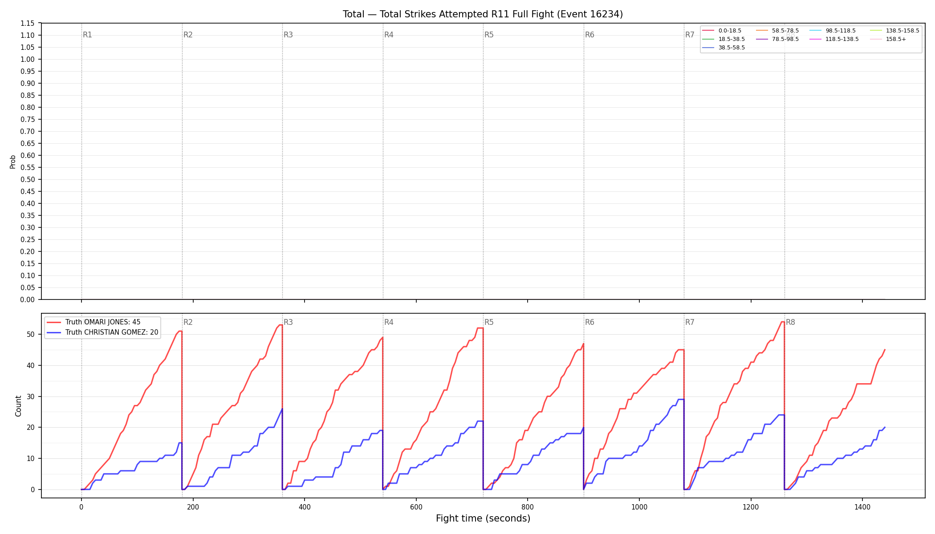Click the '1000' tick on time axis
The height and width of the screenshot is (534, 935).
(639, 507)
